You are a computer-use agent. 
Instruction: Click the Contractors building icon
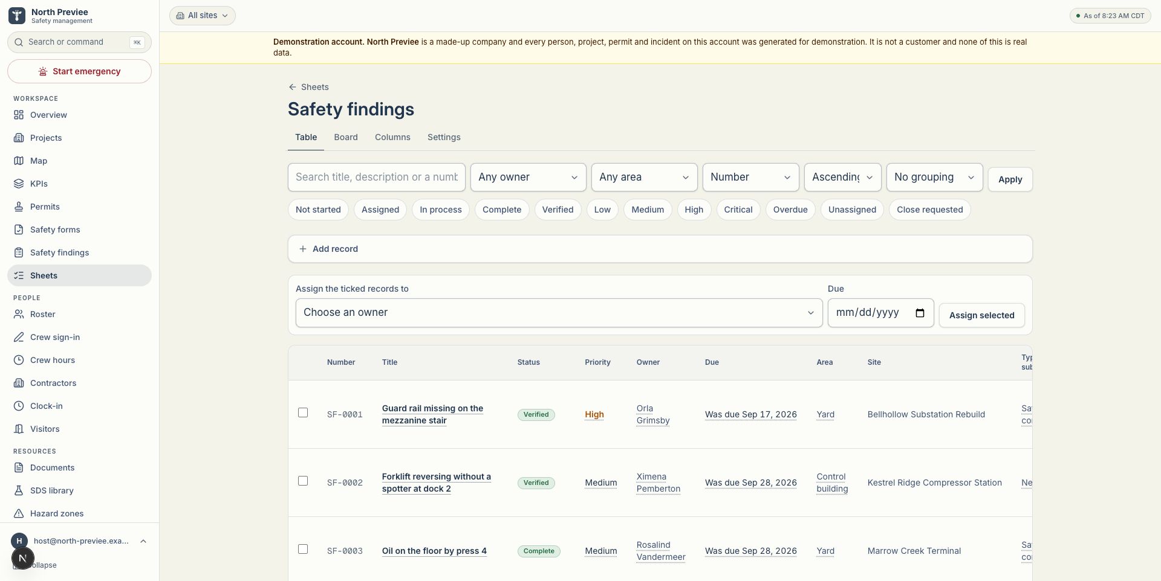(19, 383)
